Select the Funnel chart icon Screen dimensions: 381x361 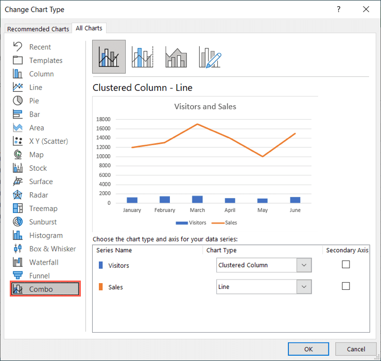[x=18, y=275]
